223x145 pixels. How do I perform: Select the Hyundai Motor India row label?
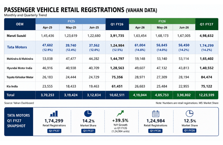coord(20,68)
